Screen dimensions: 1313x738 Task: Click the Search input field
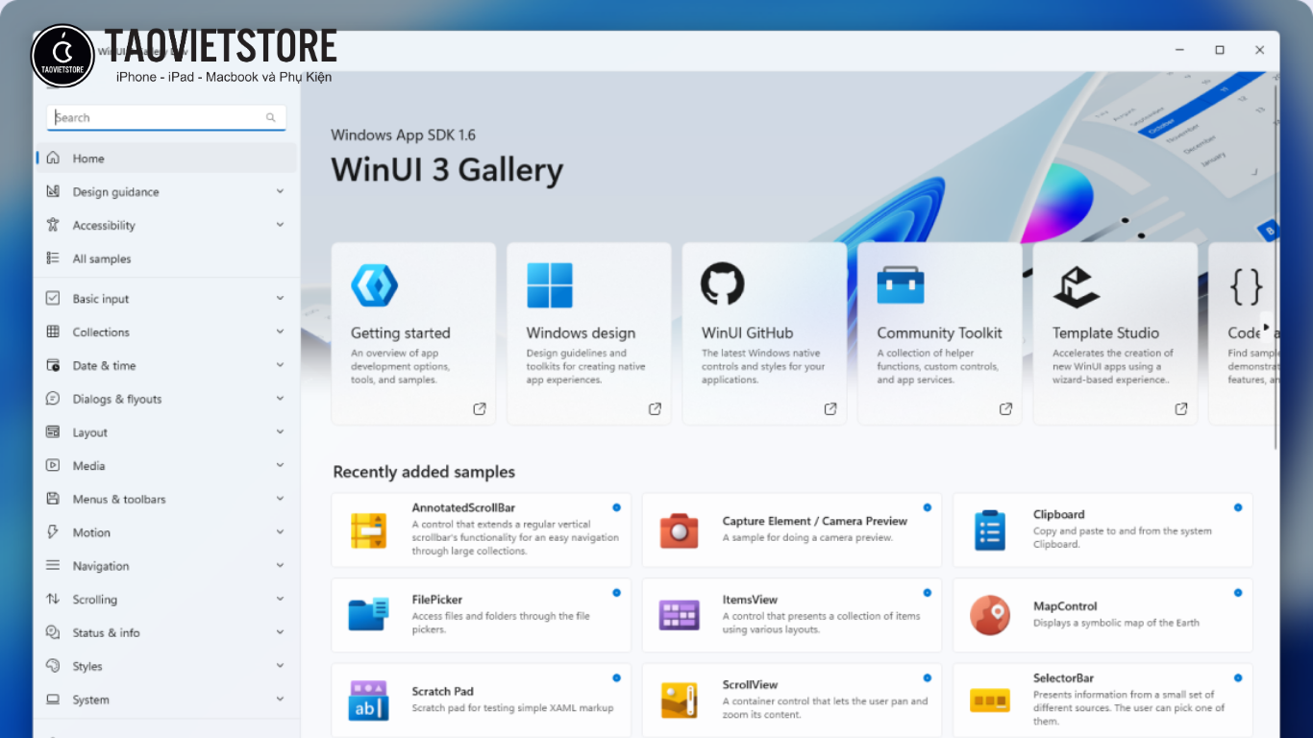tap(166, 117)
